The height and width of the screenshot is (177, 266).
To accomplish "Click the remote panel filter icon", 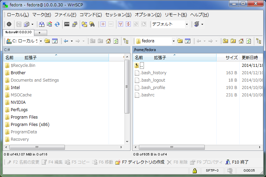I will (x=188, y=41).
